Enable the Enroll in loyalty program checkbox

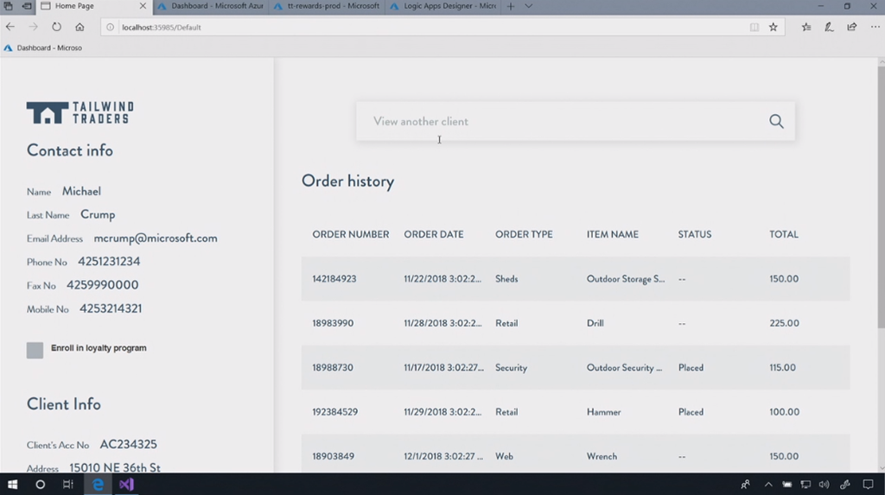click(35, 350)
